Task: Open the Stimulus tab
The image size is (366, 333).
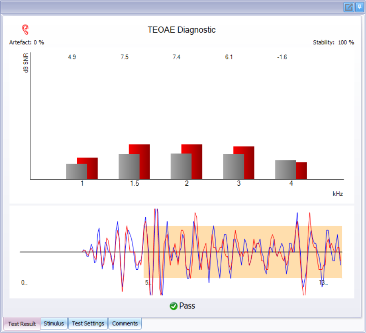Action: [x=54, y=324]
